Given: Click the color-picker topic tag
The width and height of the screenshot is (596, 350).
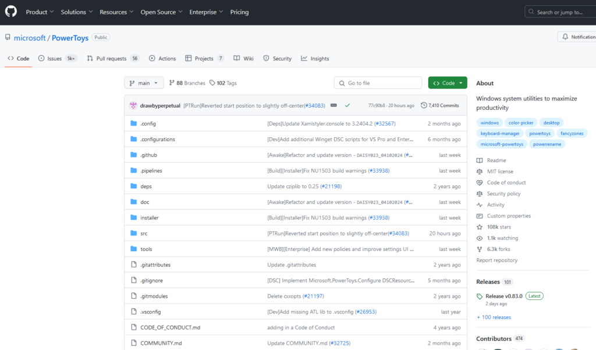Looking at the screenshot, I should coord(521,123).
